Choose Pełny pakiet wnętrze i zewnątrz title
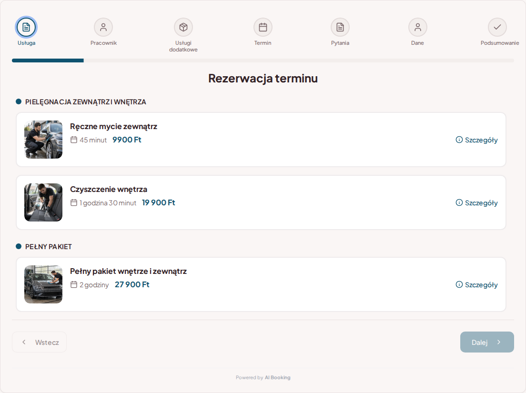Viewport: 526px width, 393px height. point(129,271)
